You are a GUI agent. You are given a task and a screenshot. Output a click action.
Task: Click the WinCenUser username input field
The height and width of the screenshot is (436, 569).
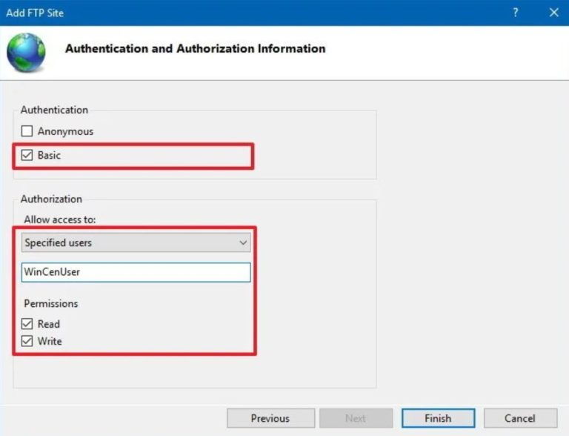pyautogui.click(x=136, y=272)
